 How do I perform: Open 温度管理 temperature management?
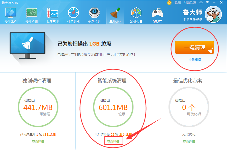click(52, 15)
